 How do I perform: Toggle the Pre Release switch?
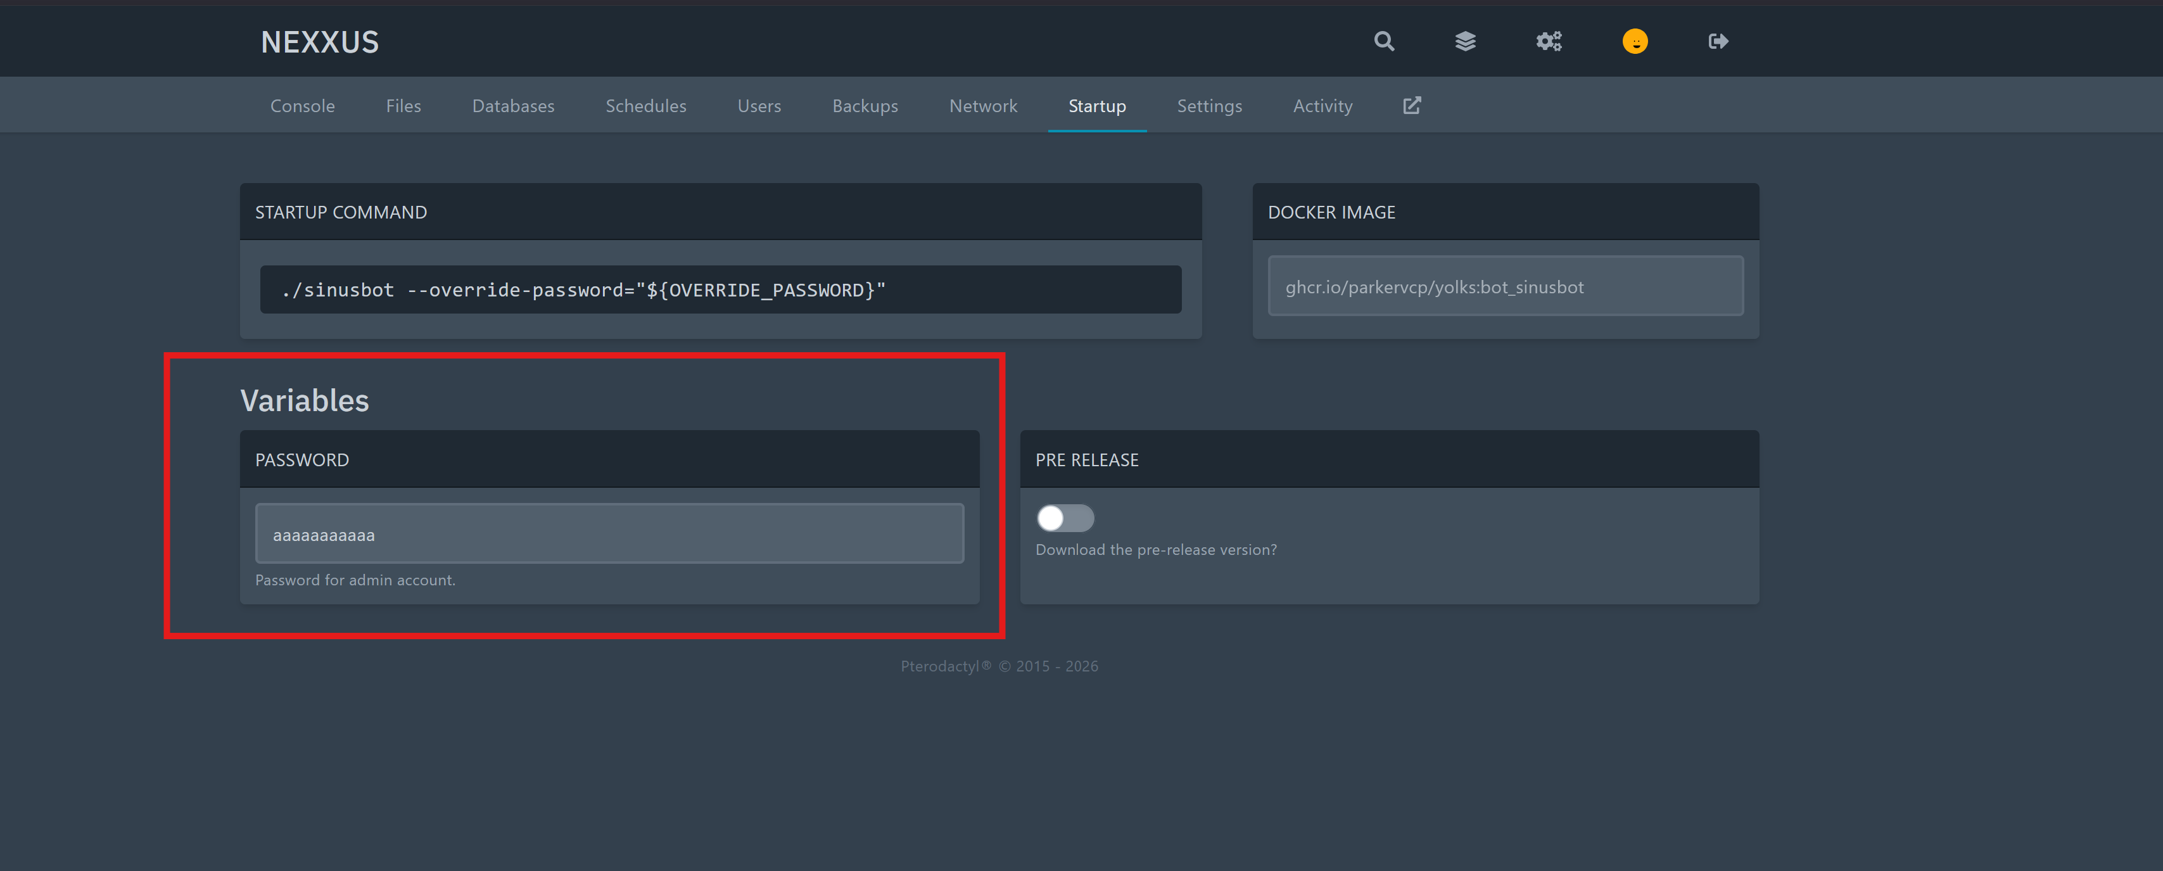pos(1065,518)
